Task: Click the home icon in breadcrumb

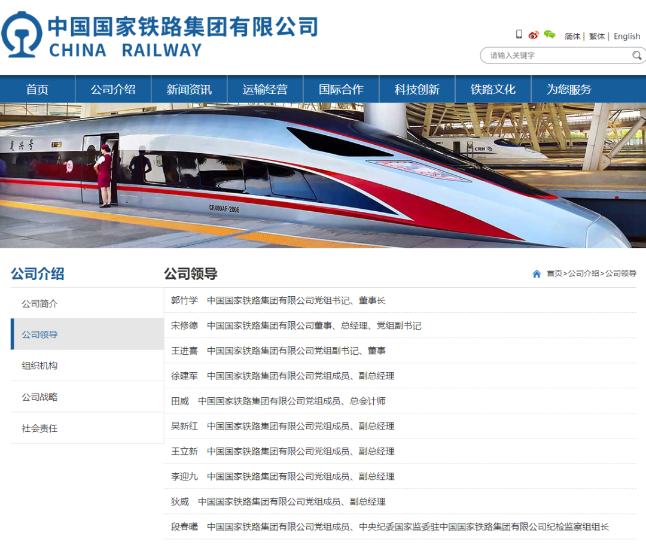Action: click(x=537, y=273)
